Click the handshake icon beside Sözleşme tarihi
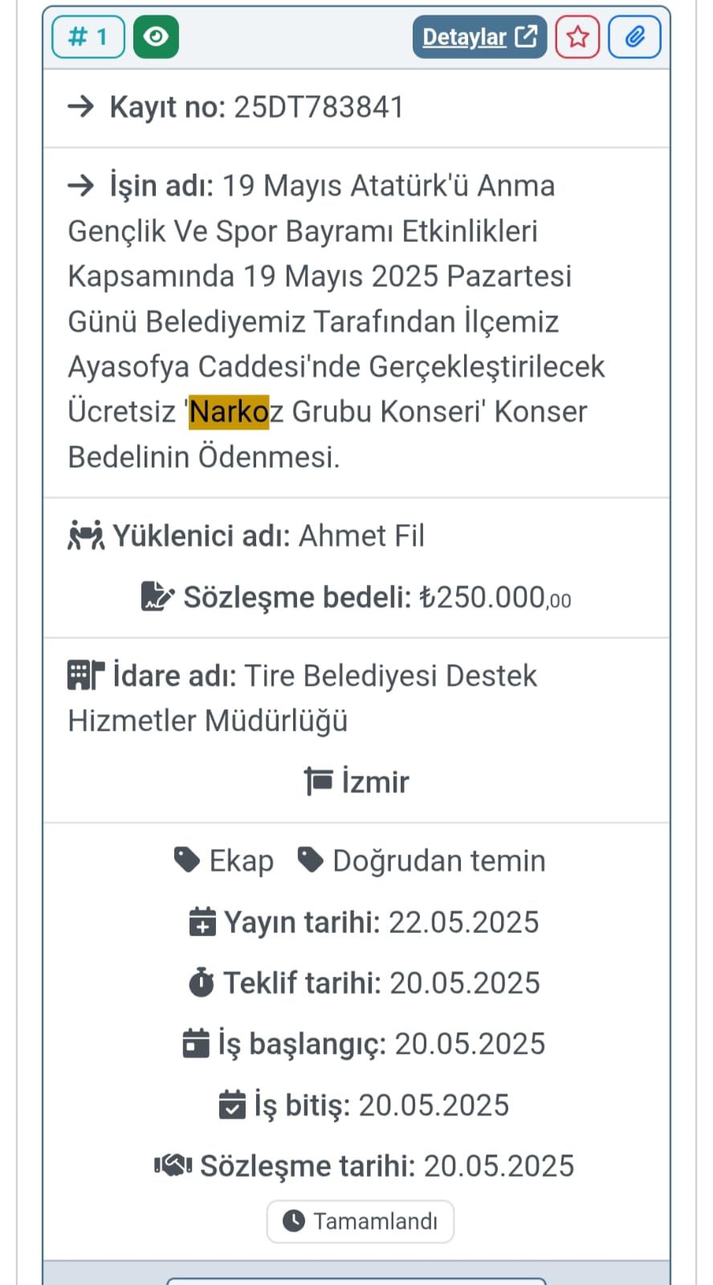The image size is (713, 1285). pos(173,1165)
